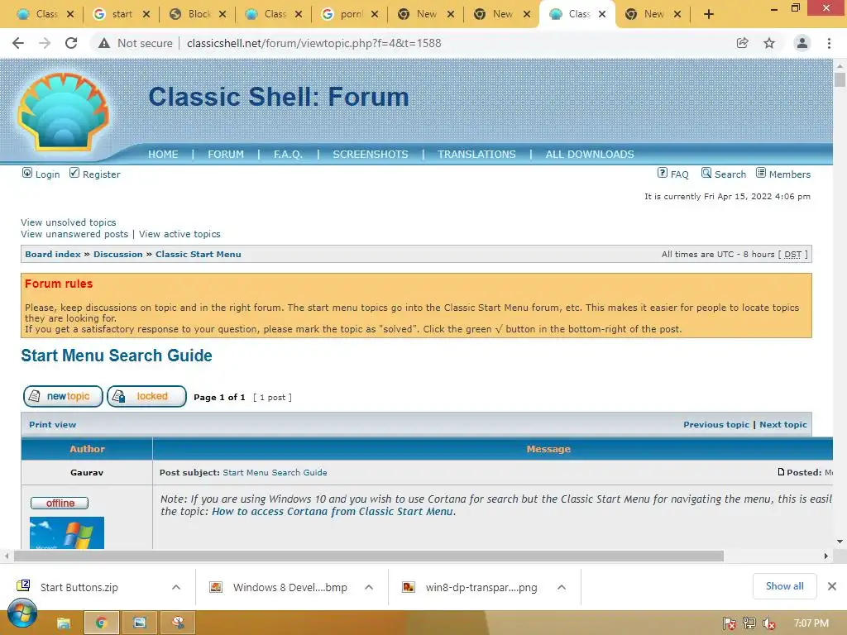The image size is (847, 635).
Task: Close the downloads bar
Action: coord(832,586)
